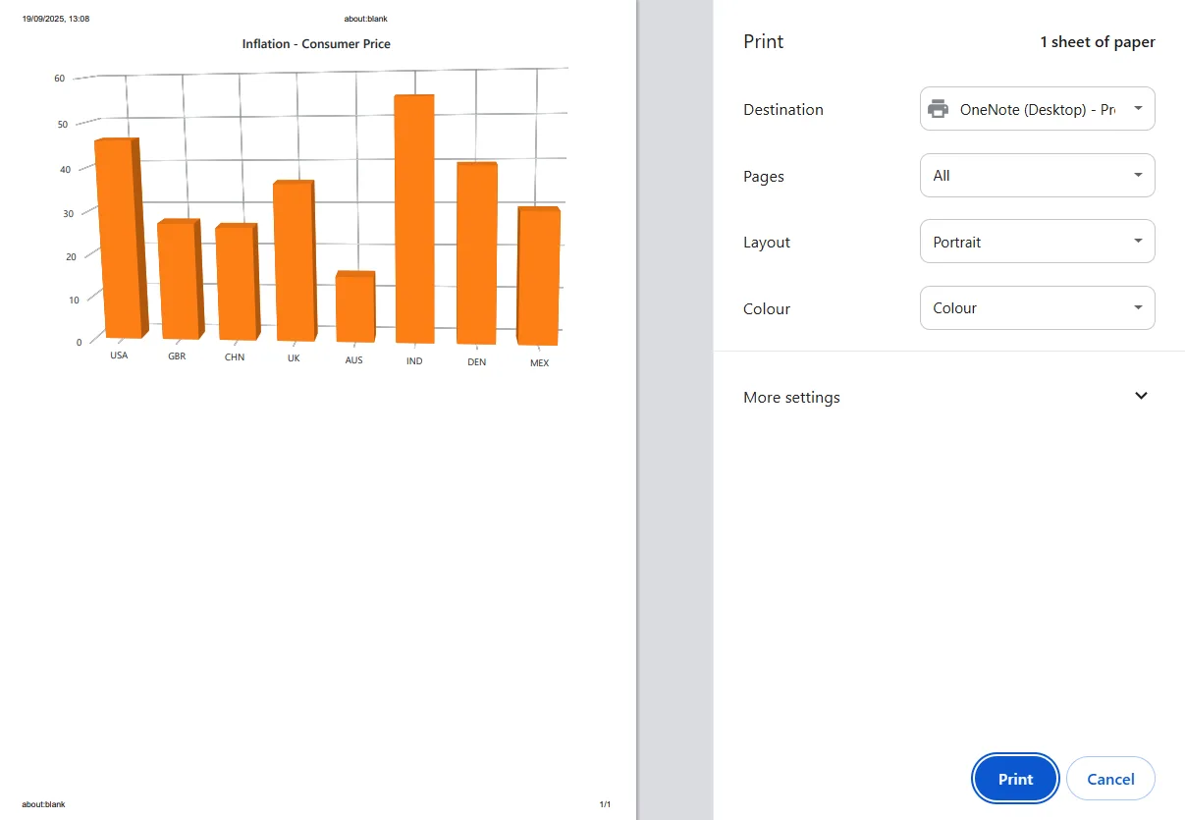Click the GBR bar in the chart
Viewport: 1185px width, 820px height.
coord(179,279)
